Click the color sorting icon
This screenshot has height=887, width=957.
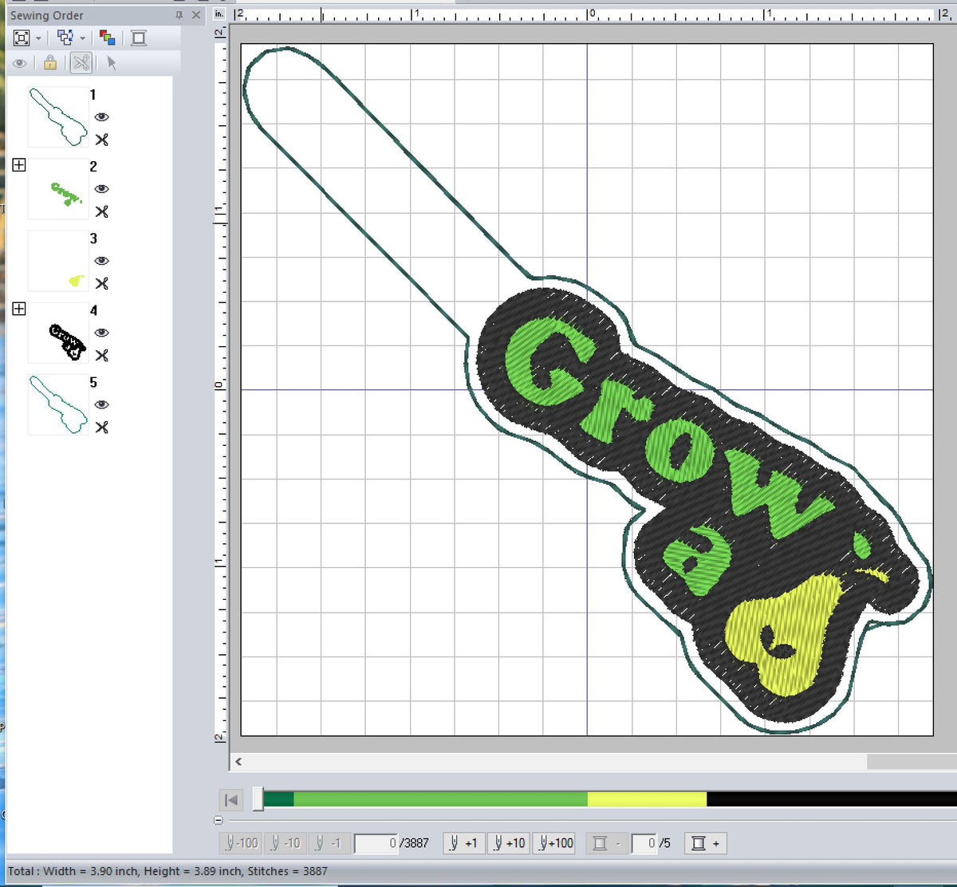tap(108, 37)
